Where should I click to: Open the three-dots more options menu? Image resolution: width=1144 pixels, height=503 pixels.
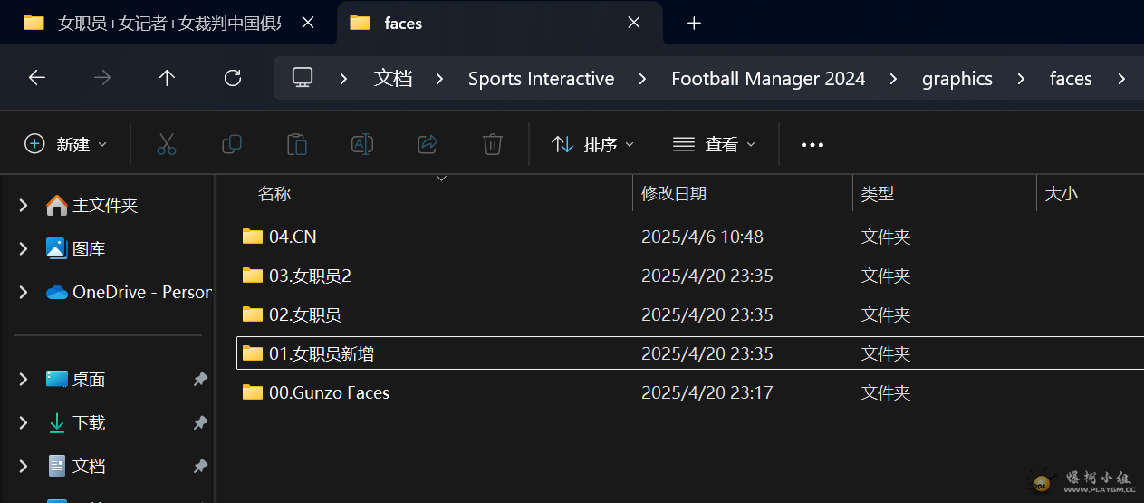[812, 144]
